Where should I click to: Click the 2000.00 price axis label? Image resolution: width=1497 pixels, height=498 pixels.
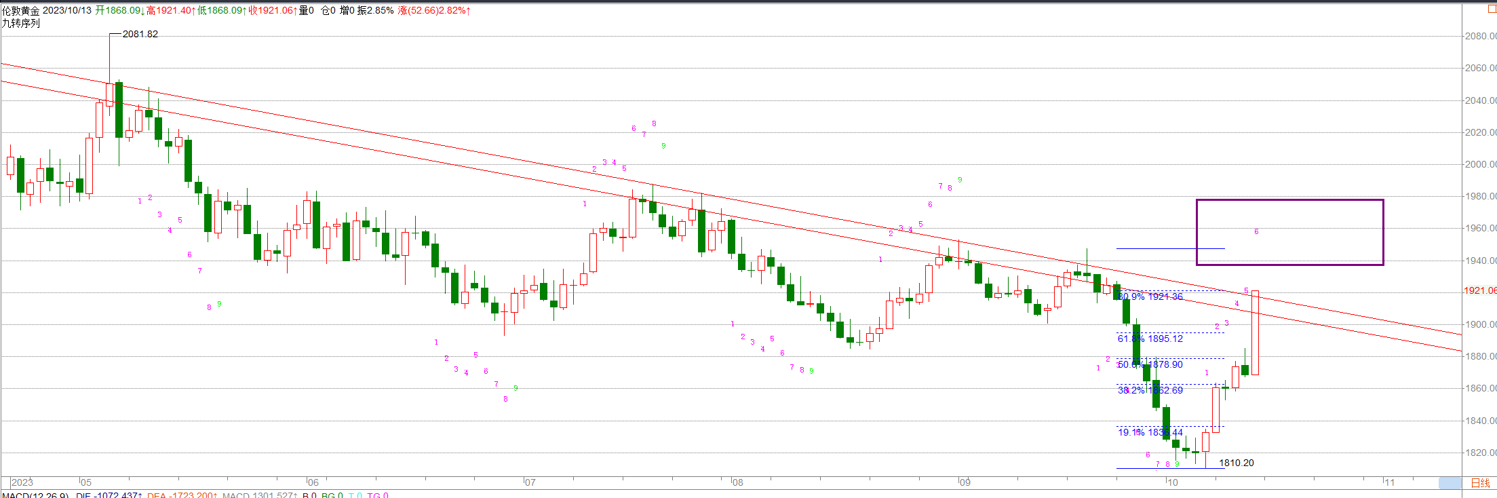1479,164
